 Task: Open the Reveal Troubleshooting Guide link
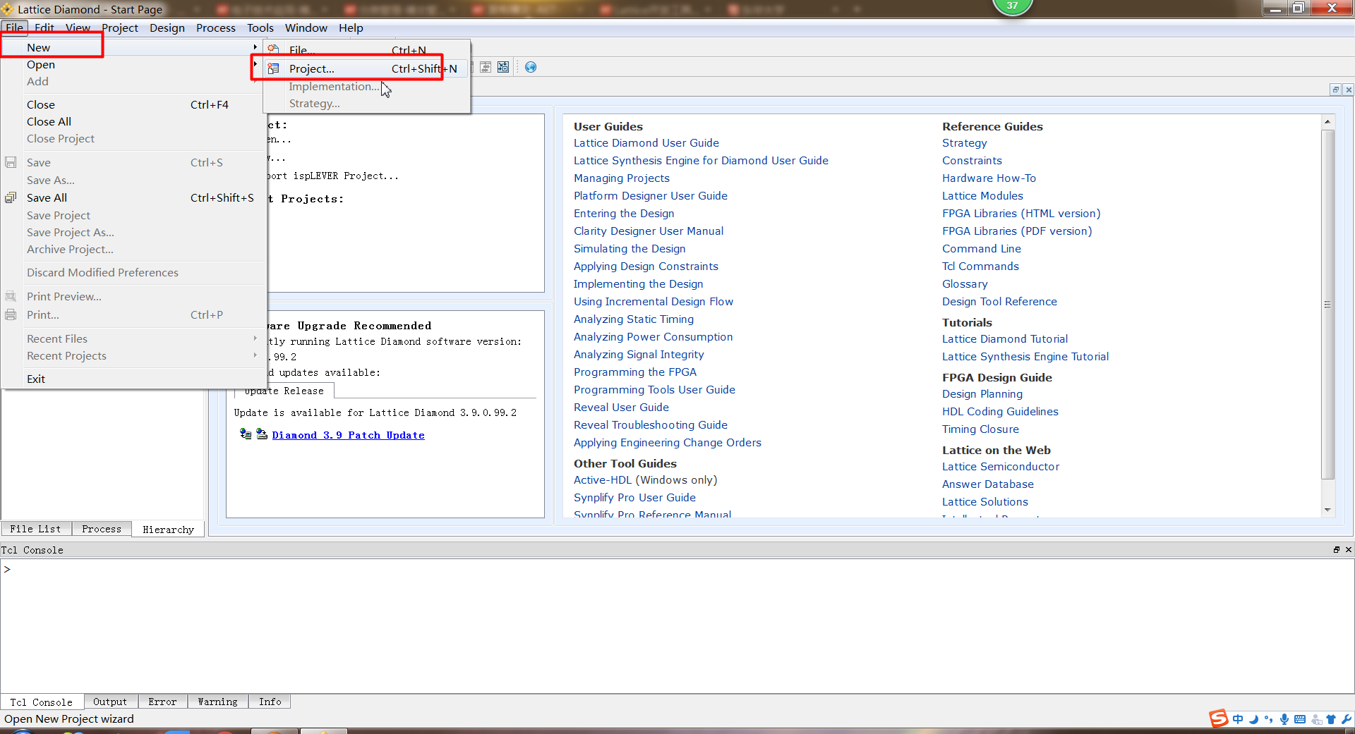click(x=651, y=424)
